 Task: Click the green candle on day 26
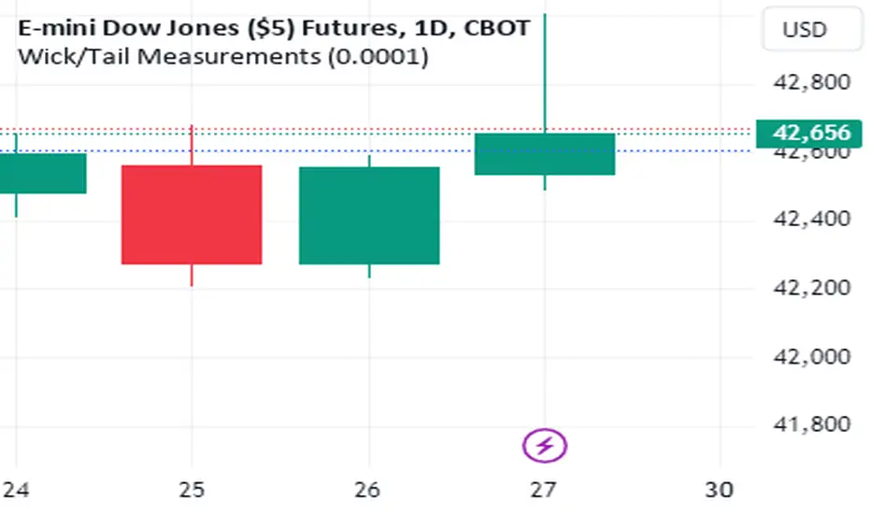pyautogui.click(x=369, y=215)
